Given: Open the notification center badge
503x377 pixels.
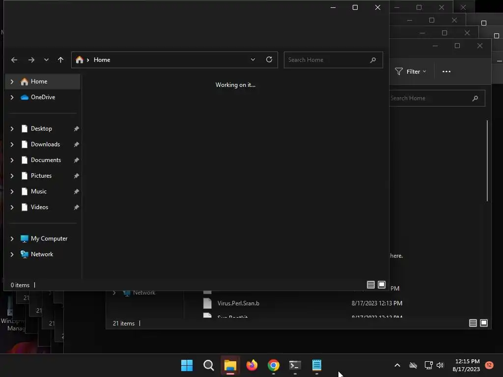Looking at the screenshot, I should point(489,365).
